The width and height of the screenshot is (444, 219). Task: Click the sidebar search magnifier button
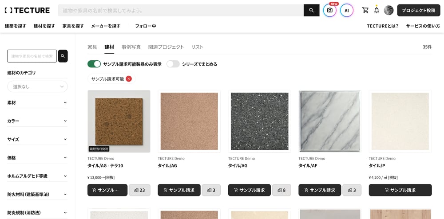[x=63, y=56]
